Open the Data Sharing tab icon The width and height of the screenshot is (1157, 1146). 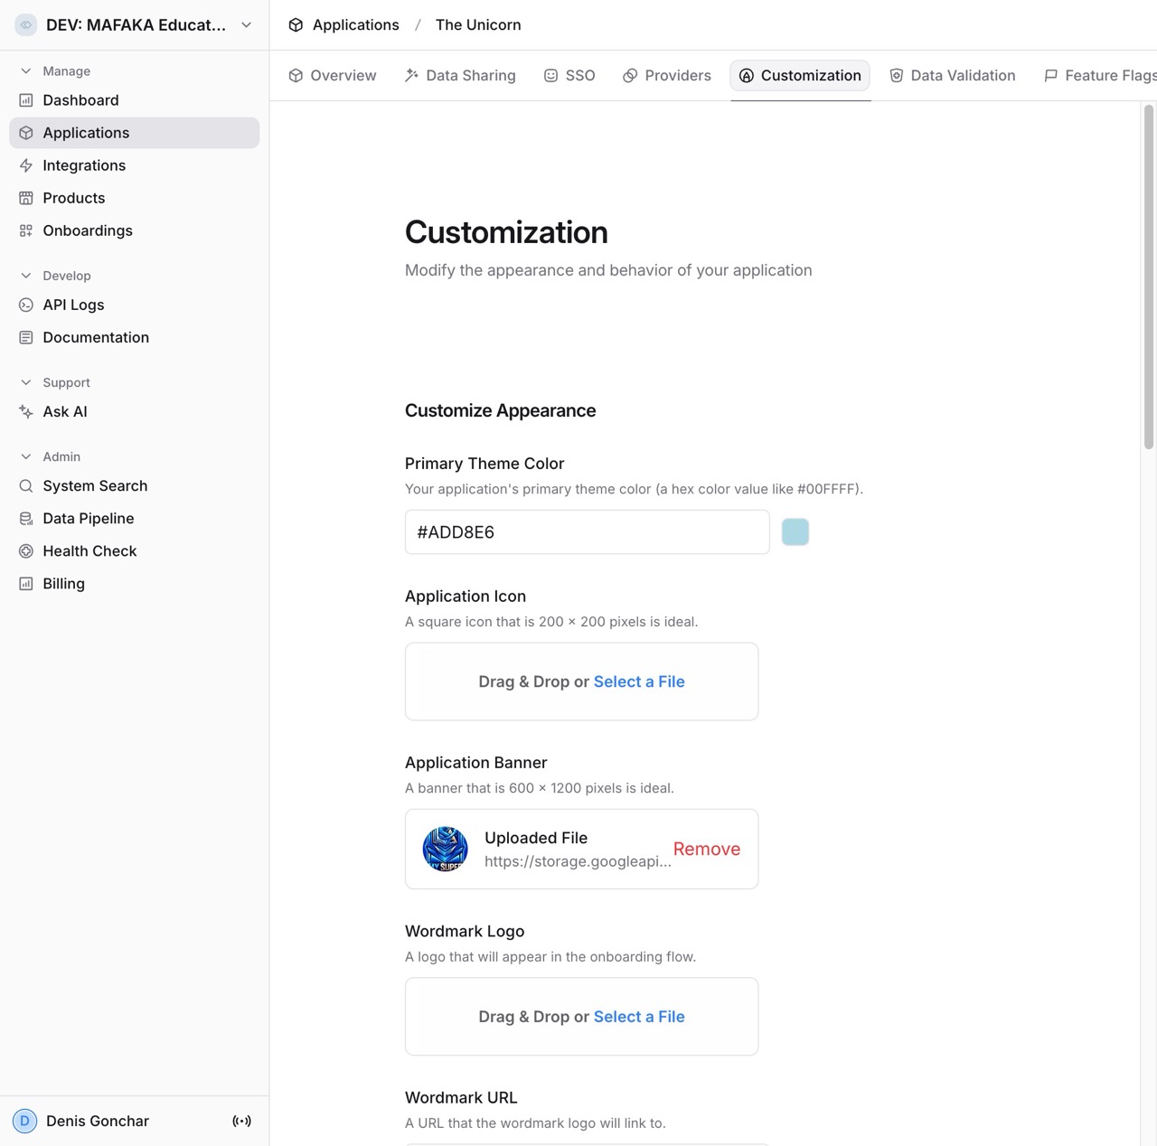coord(411,75)
